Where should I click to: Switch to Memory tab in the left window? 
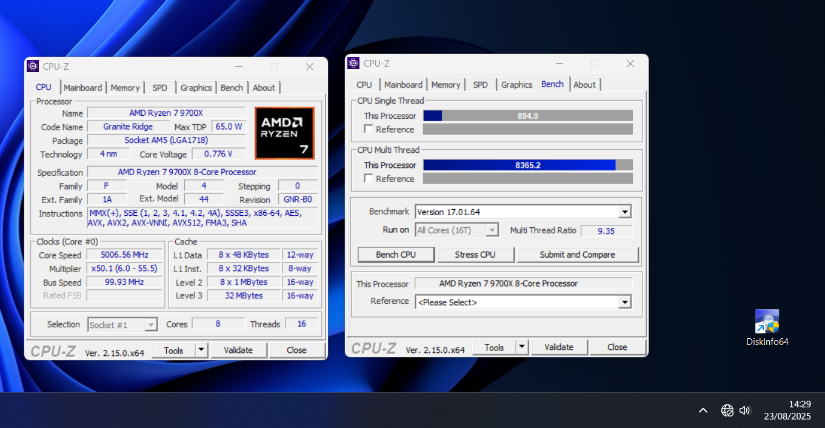(x=125, y=87)
